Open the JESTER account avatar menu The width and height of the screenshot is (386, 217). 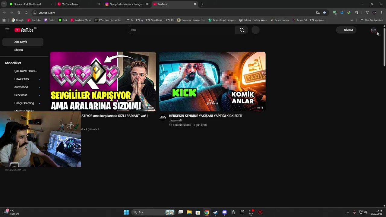(x=374, y=30)
